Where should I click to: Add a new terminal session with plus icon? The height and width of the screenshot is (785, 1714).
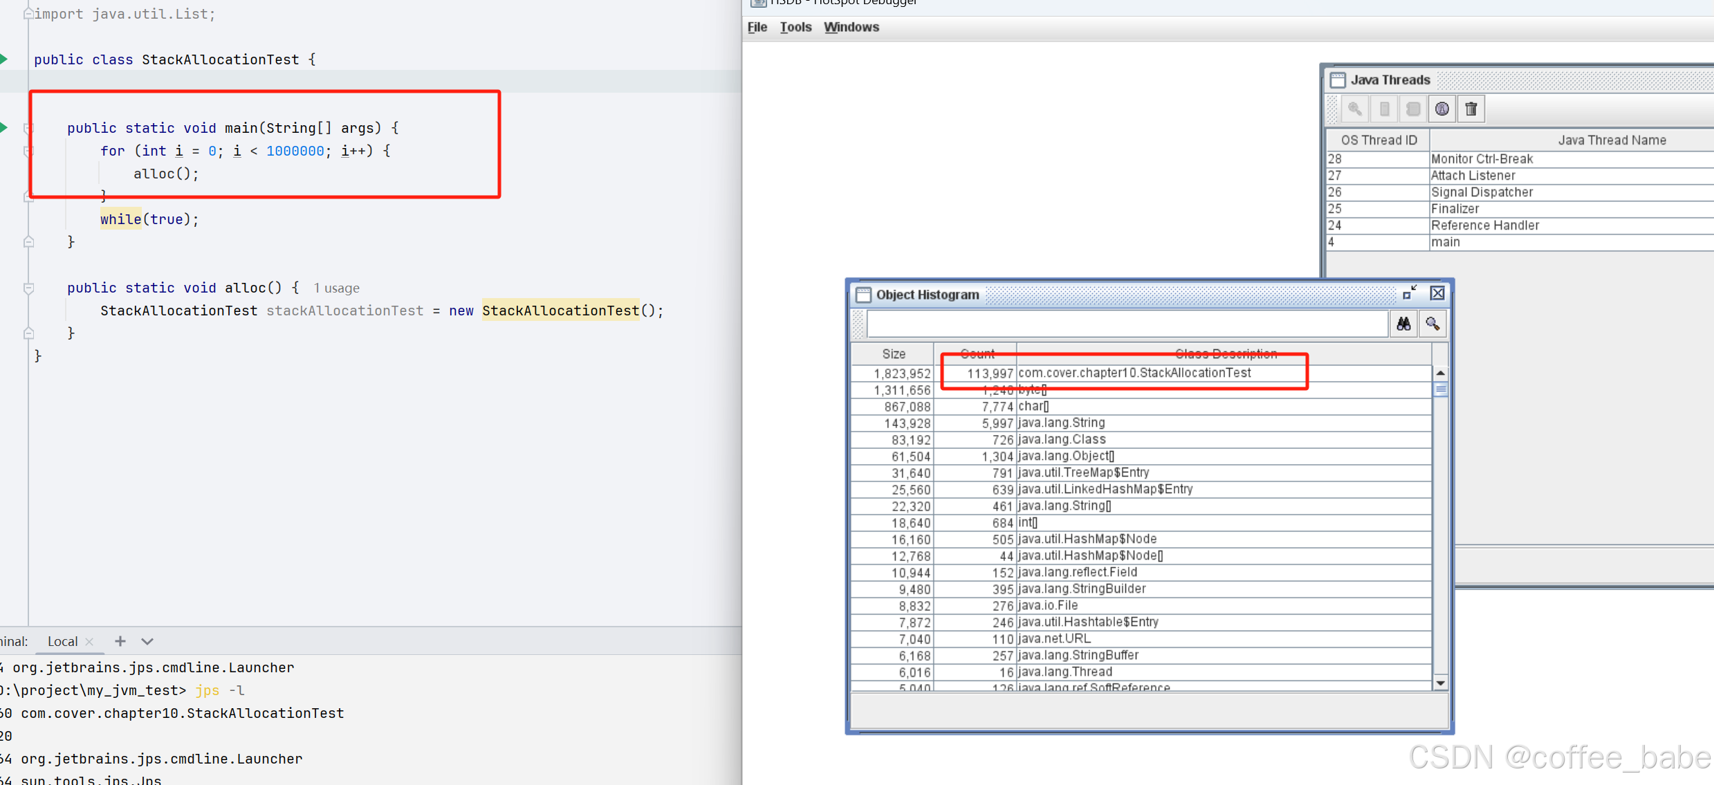pos(120,641)
